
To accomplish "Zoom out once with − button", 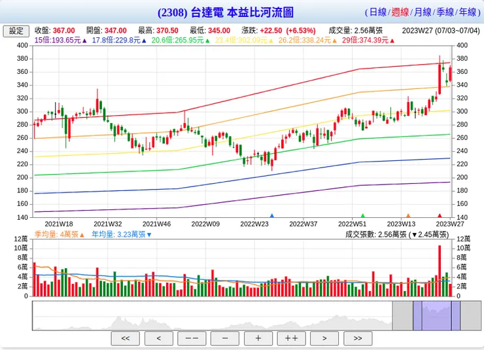I will click(x=225, y=339).
